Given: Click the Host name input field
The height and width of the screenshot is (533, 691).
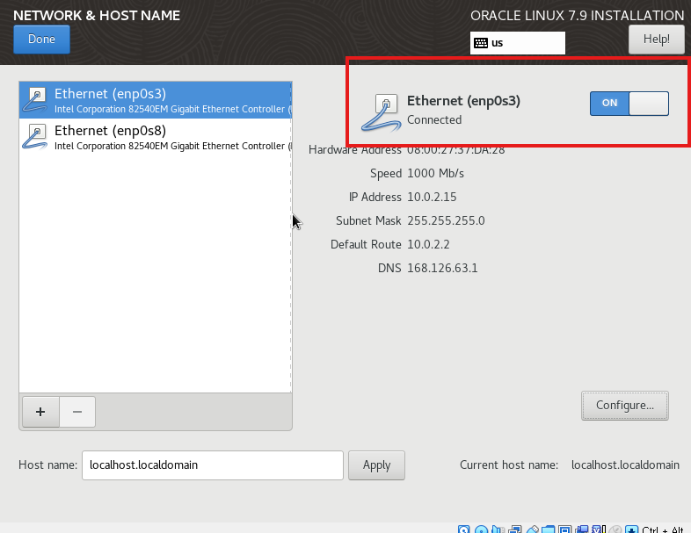Looking at the screenshot, I should click(213, 465).
